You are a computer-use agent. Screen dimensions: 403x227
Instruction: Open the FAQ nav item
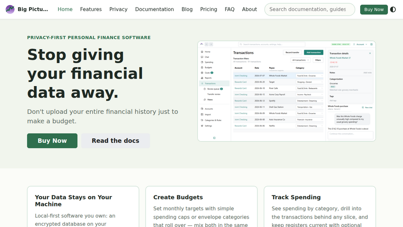point(230,9)
